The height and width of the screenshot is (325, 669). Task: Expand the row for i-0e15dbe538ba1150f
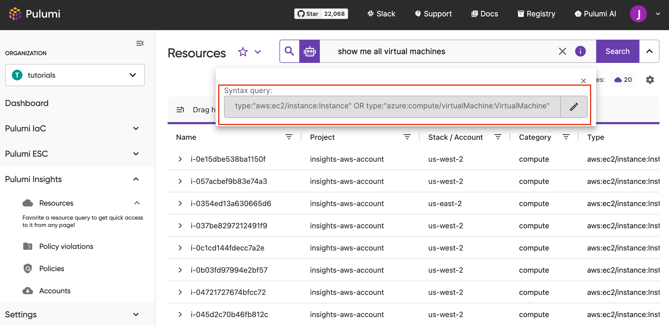point(180,159)
